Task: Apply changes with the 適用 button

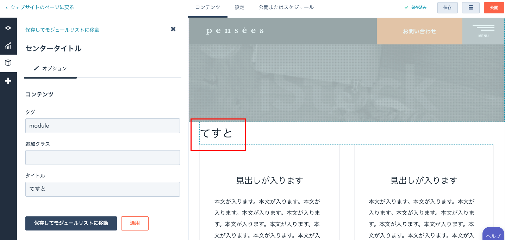Action: (x=135, y=223)
